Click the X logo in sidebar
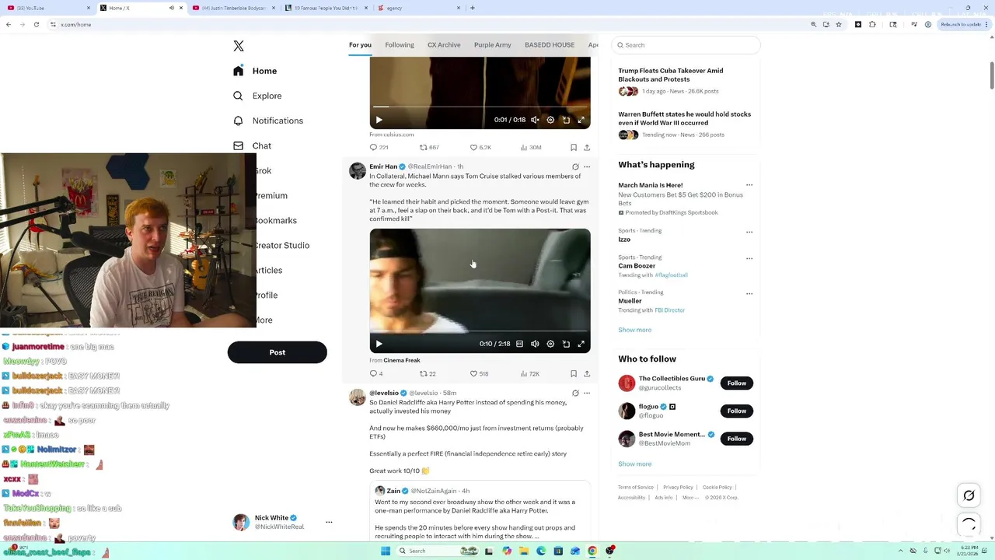995x560 pixels. tap(239, 46)
